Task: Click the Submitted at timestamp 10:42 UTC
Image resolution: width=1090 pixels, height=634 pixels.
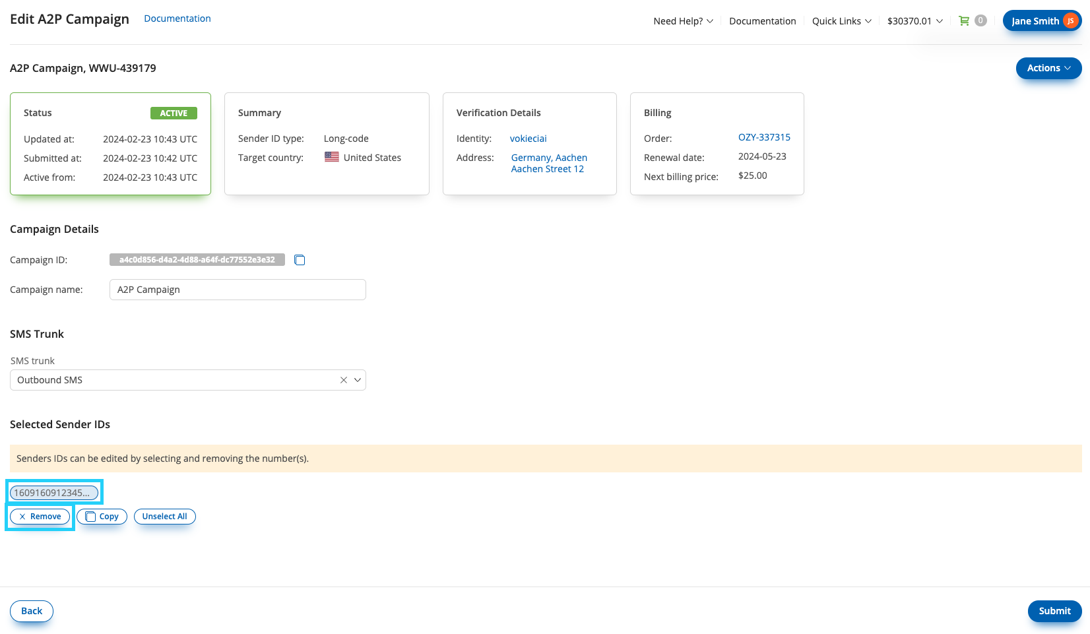Action: pyautogui.click(x=150, y=158)
